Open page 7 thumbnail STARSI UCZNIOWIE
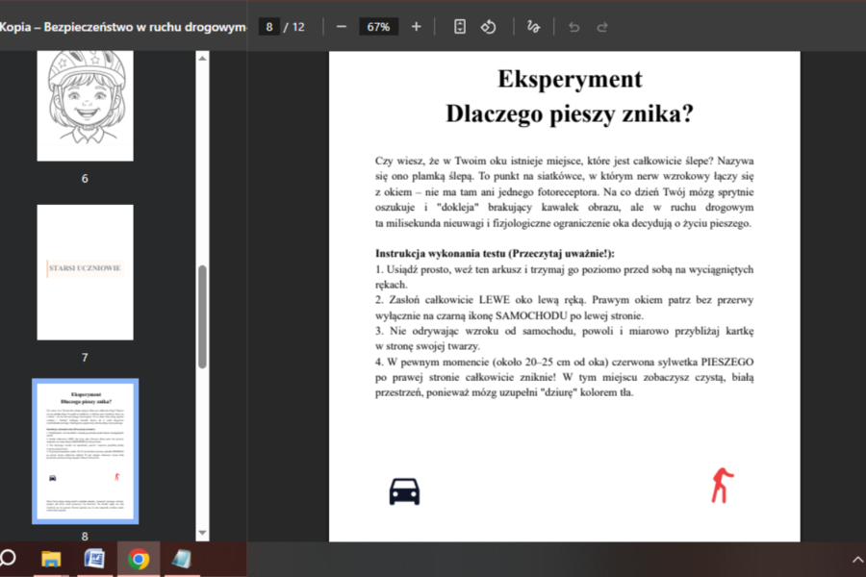Viewport: 866px width, 577px height. (x=85, y=272)
